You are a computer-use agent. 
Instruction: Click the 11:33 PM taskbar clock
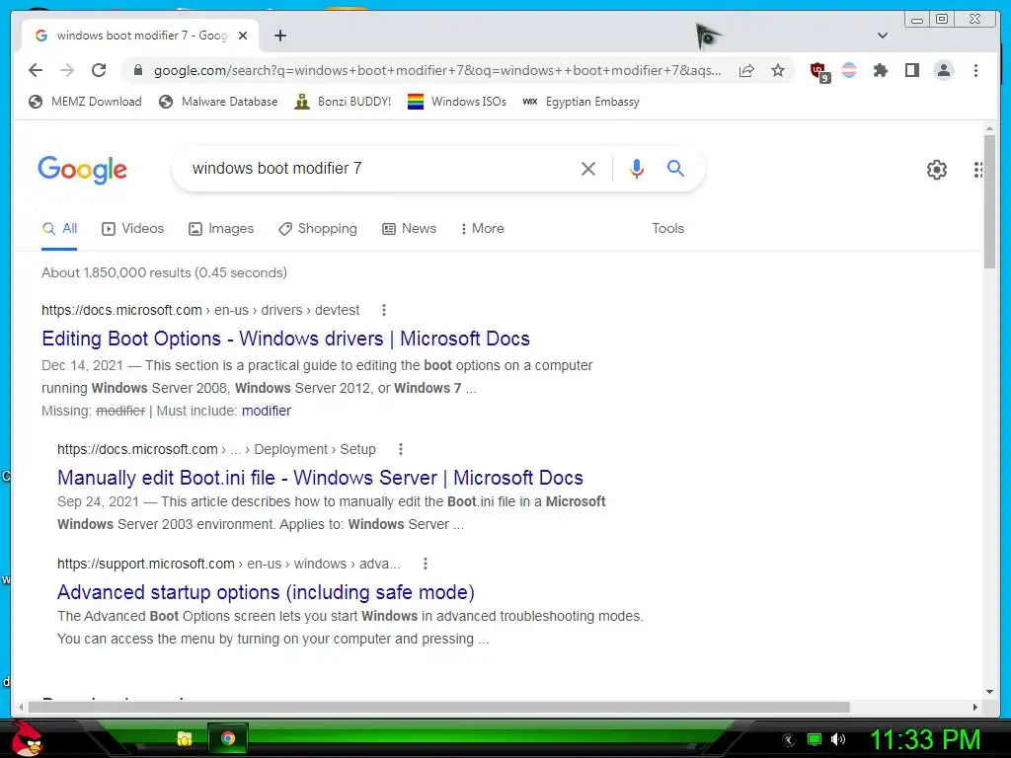925,739
